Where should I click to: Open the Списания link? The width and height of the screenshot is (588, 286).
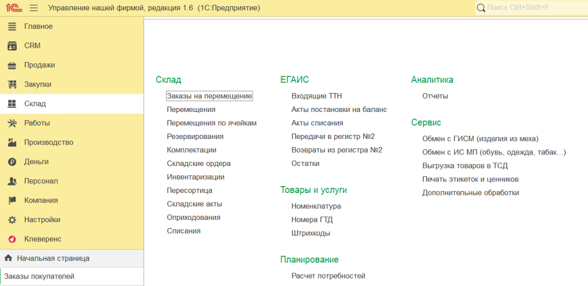(184, 231)
